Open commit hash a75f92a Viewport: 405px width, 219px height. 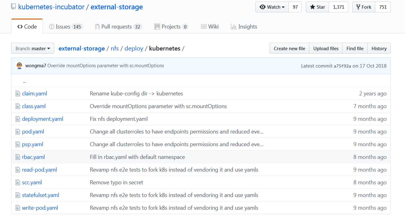(x=342, y=66)
